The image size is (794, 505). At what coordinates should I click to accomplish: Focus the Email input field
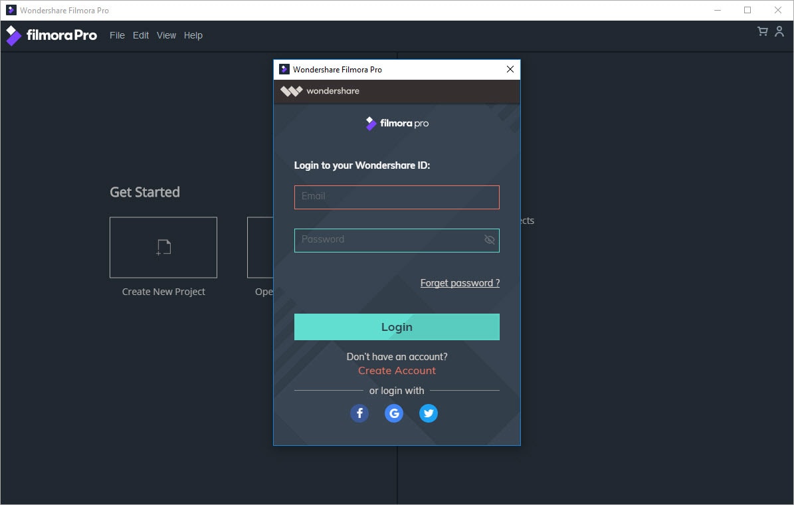pos(397,197)
